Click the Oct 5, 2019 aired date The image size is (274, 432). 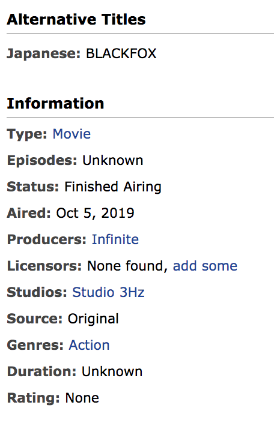(x=95, y=213)
